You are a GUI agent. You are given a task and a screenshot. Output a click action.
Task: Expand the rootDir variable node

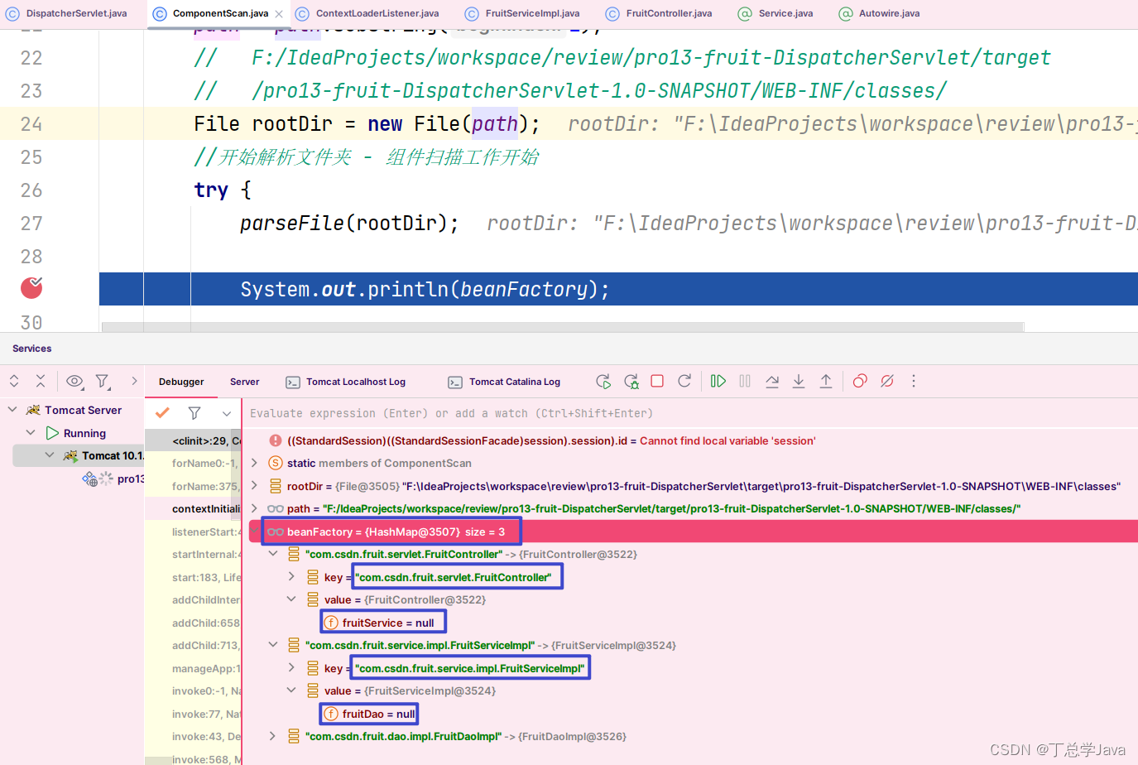[x=255, y=486]
